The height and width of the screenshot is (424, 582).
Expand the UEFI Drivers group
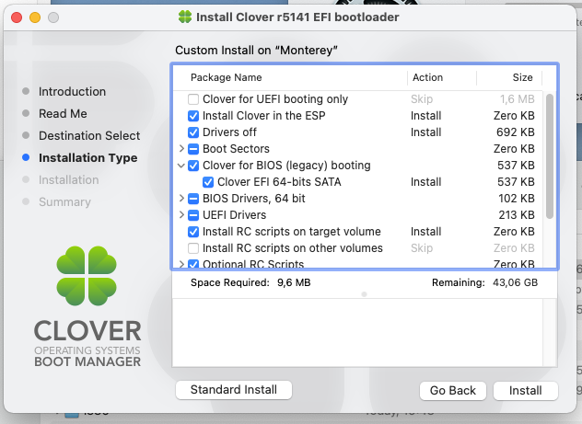pyautogui.click(x=181, y=215)
